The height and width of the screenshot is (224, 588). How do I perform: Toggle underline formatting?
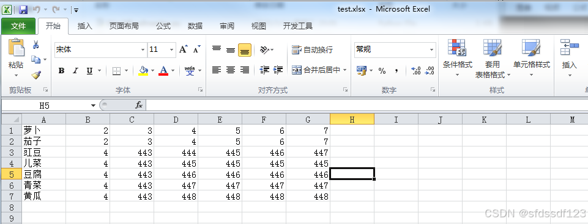coord(89,71)
